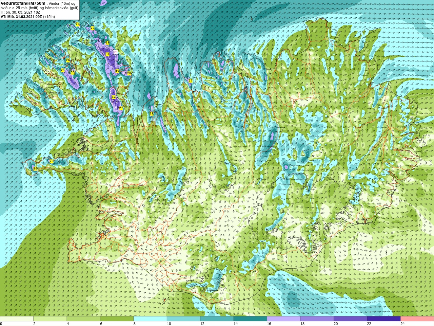Select the 0–2 m/s pale yellow legend swatch

click(17, 319)
